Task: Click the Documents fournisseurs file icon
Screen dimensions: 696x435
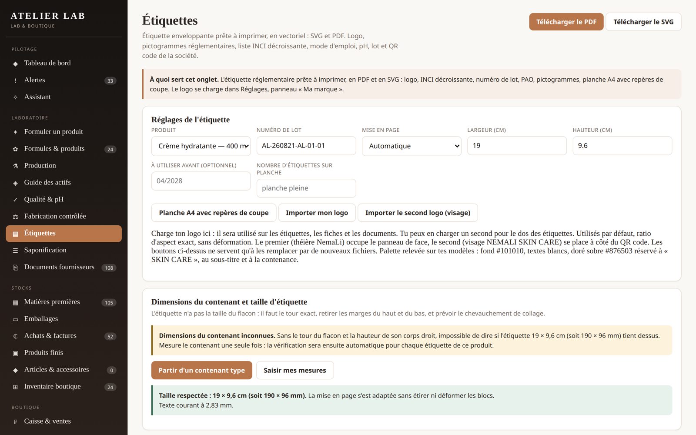Action: [x=15, y=268]
